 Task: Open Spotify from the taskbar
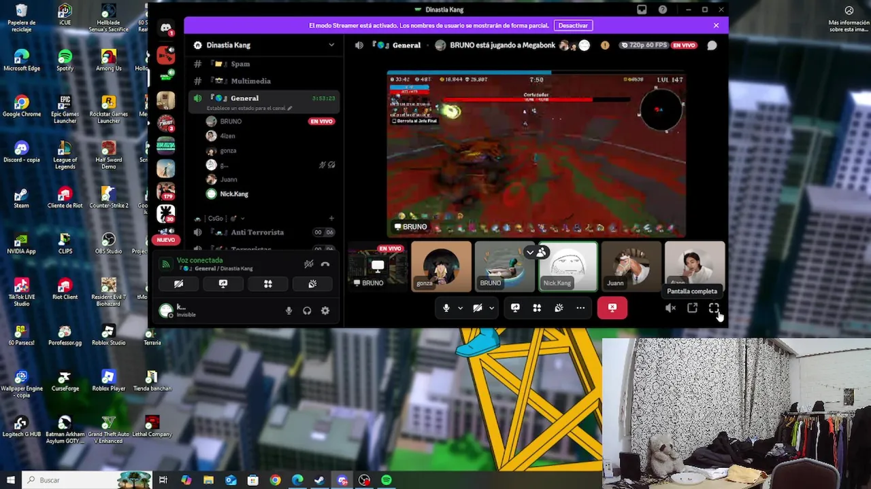[387, 480]
